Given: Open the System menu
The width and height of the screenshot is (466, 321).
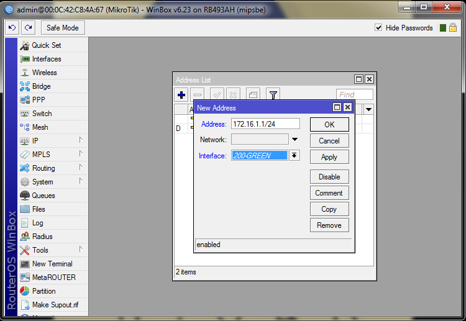Looking at the screenshot, I should click(x=53, y=182).
